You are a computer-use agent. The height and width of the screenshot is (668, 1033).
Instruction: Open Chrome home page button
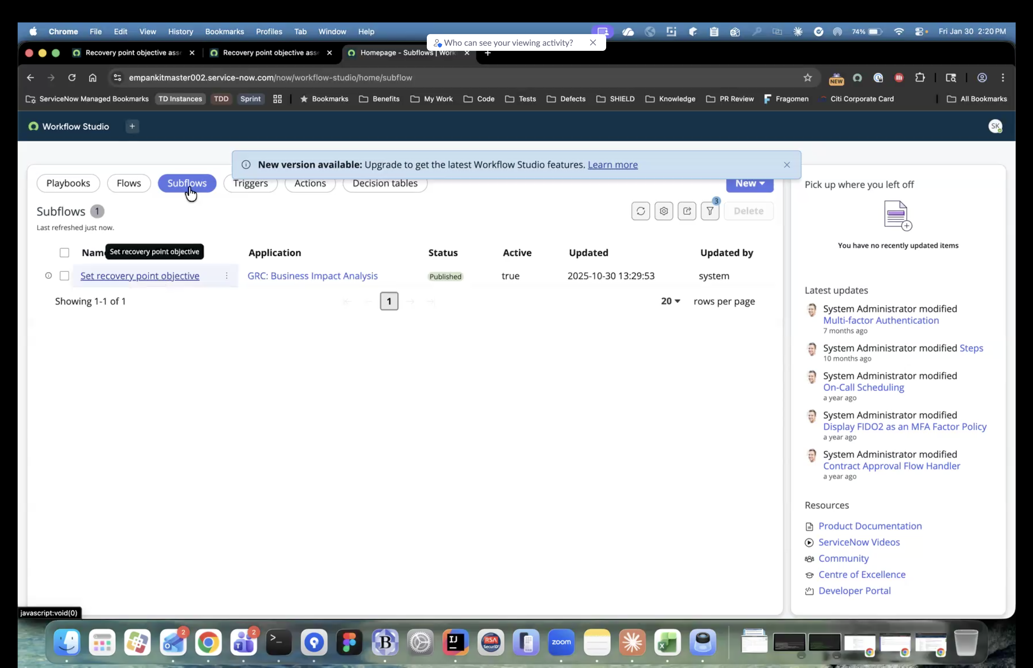pyautogui.click(x=93, y=78)
